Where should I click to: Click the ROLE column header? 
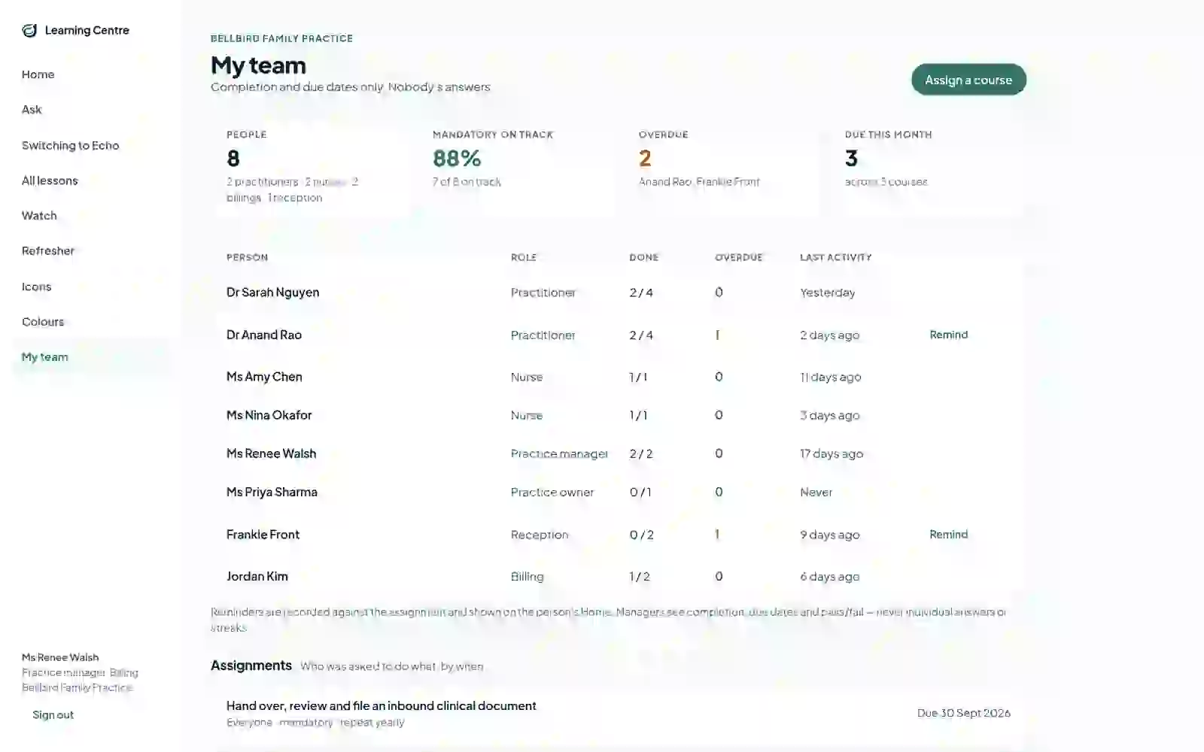524,257
